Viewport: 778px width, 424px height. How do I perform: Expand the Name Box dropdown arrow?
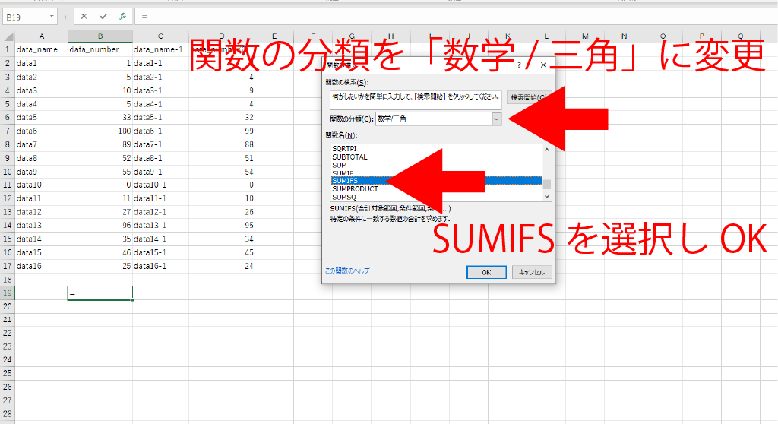coord(52,16)
